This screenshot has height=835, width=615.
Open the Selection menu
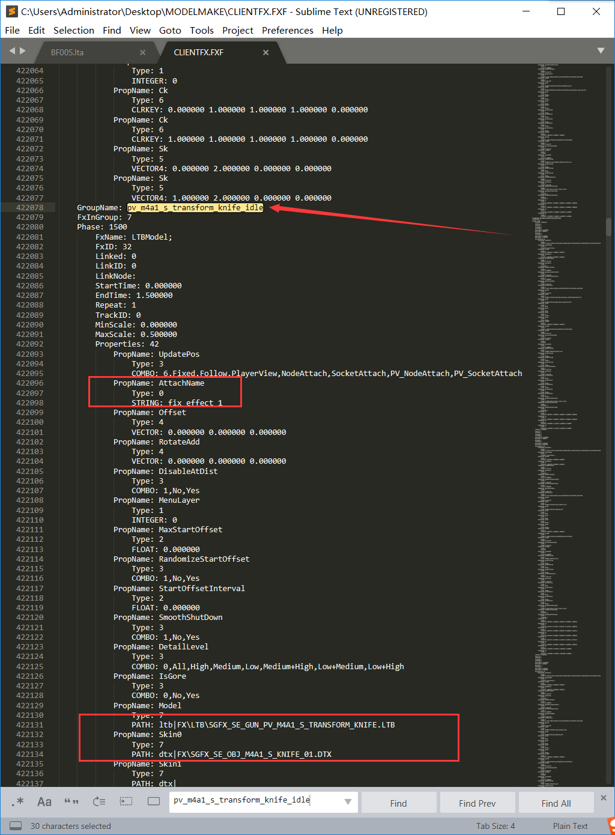[x=74, y=30]
